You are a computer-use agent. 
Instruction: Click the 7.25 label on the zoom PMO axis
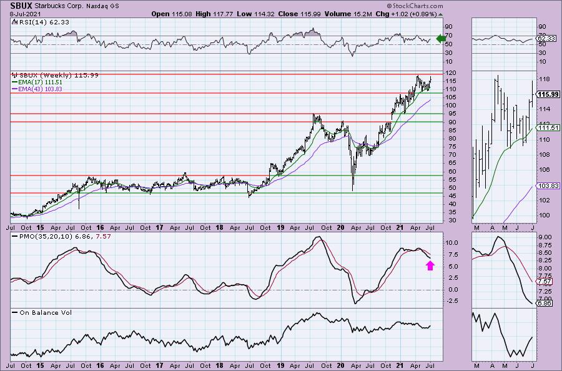[x=545, y=292]
